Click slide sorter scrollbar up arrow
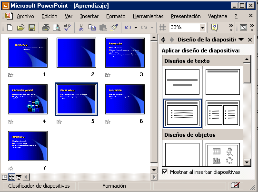 (154, 38)
